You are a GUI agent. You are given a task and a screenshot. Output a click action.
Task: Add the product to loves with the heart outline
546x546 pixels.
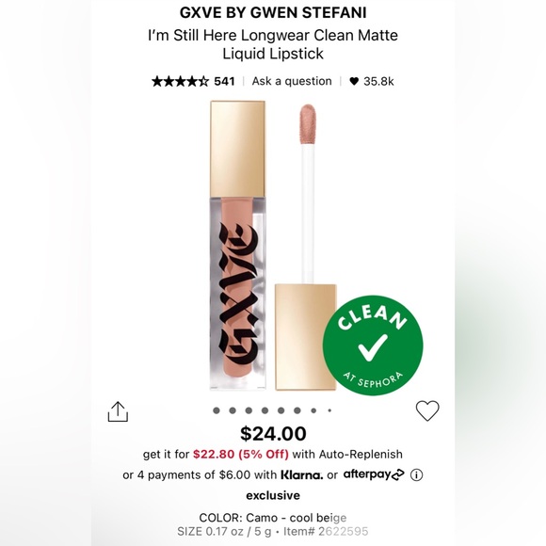coord(427,410)
